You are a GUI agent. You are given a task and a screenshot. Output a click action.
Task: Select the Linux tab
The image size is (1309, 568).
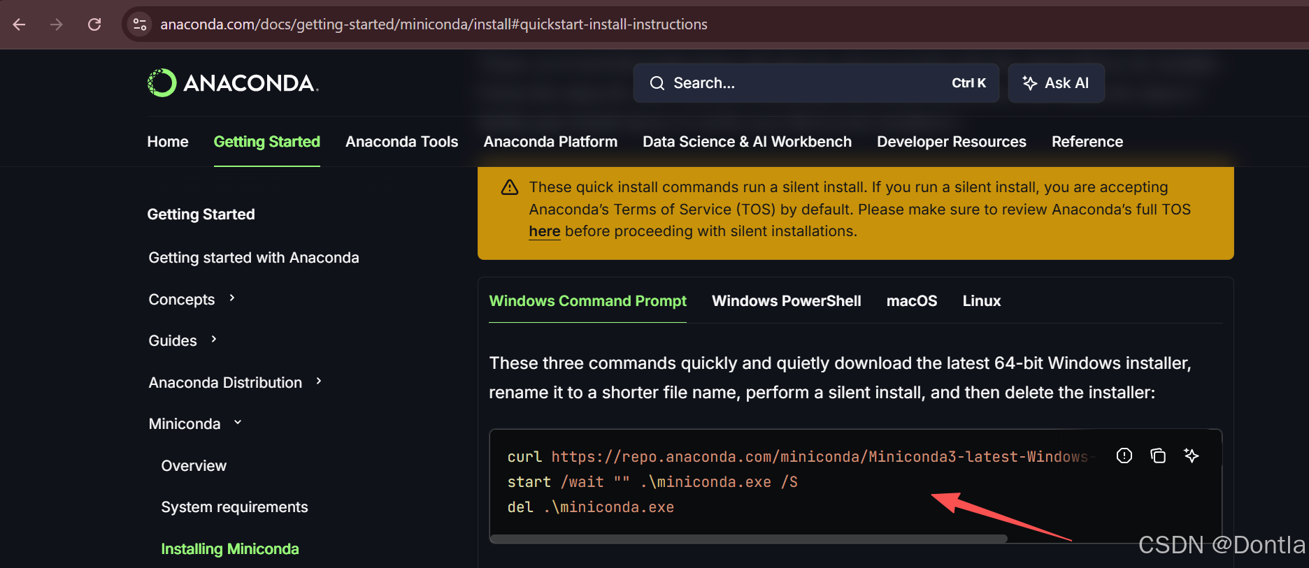[x=982, y=301]
